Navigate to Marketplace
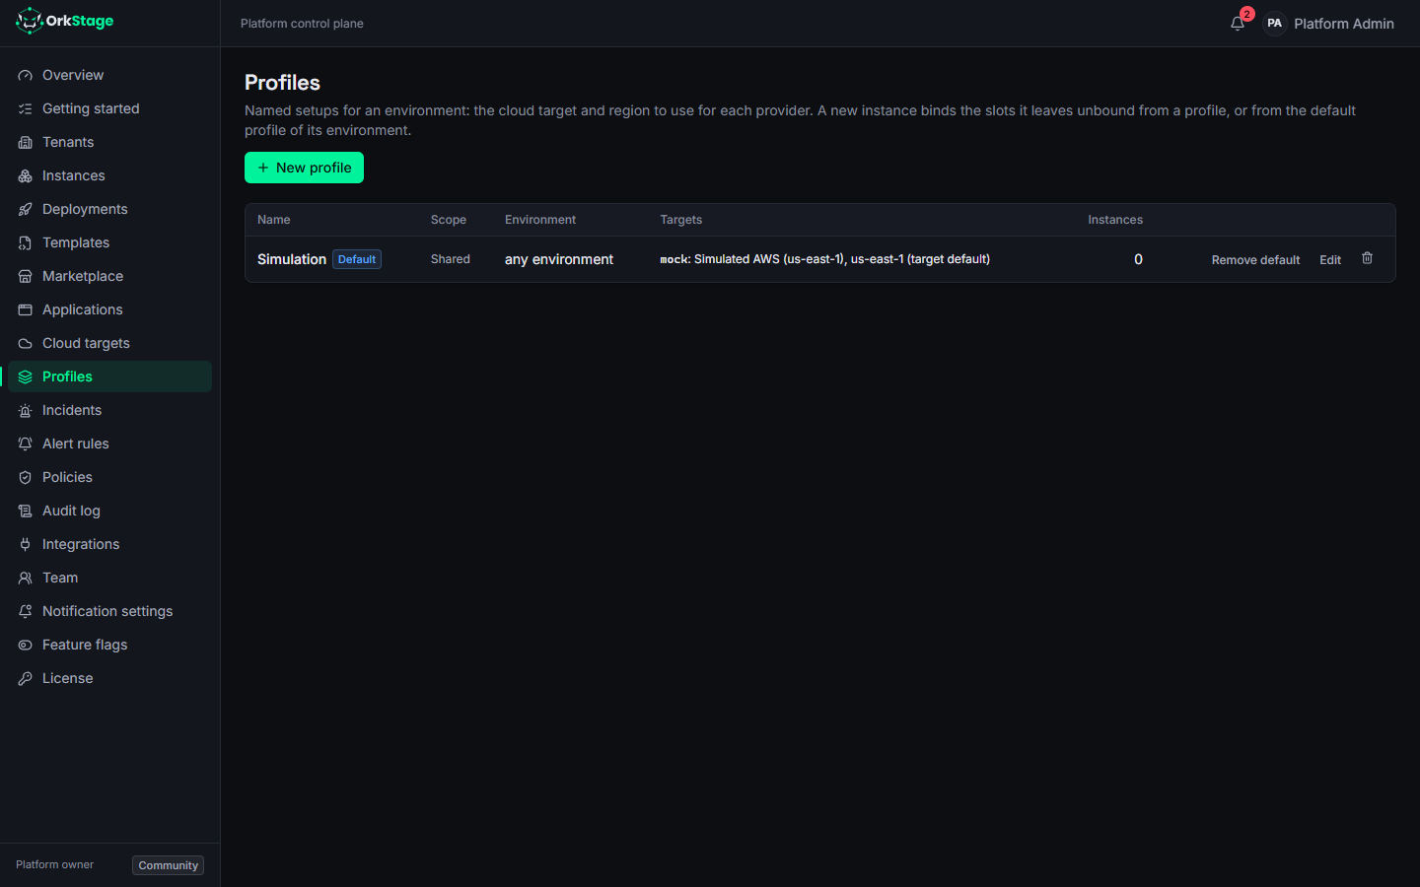Viewport: 1420px width, 887px height. 109,276
